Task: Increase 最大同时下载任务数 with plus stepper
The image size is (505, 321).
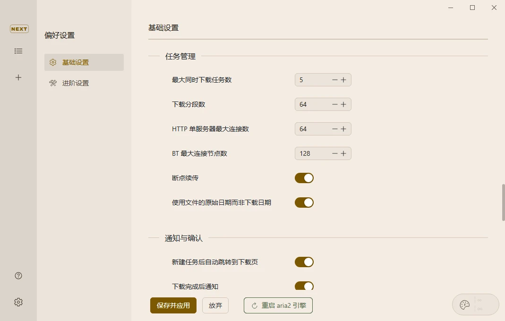Action: pos(344,80)
